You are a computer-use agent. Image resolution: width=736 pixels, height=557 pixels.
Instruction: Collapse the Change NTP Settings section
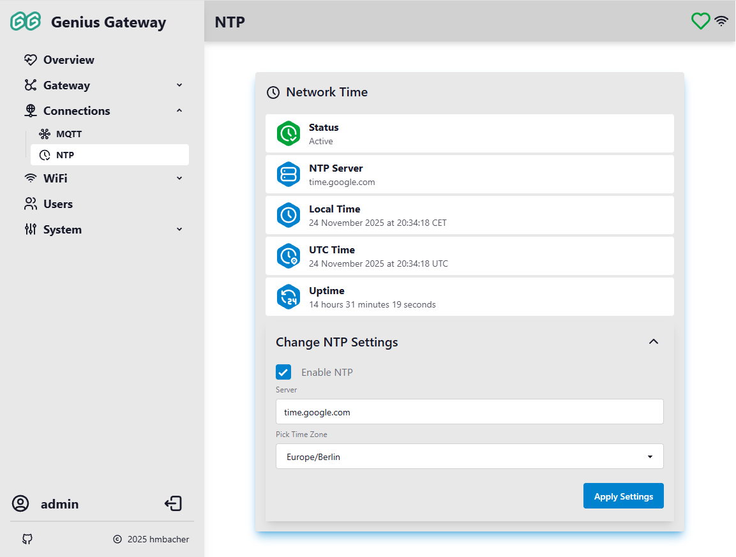tap(653, 342)
